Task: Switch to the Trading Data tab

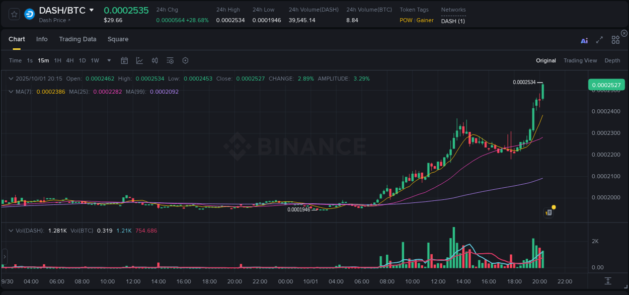Action: pyautogui.click(x=77, y=39)
